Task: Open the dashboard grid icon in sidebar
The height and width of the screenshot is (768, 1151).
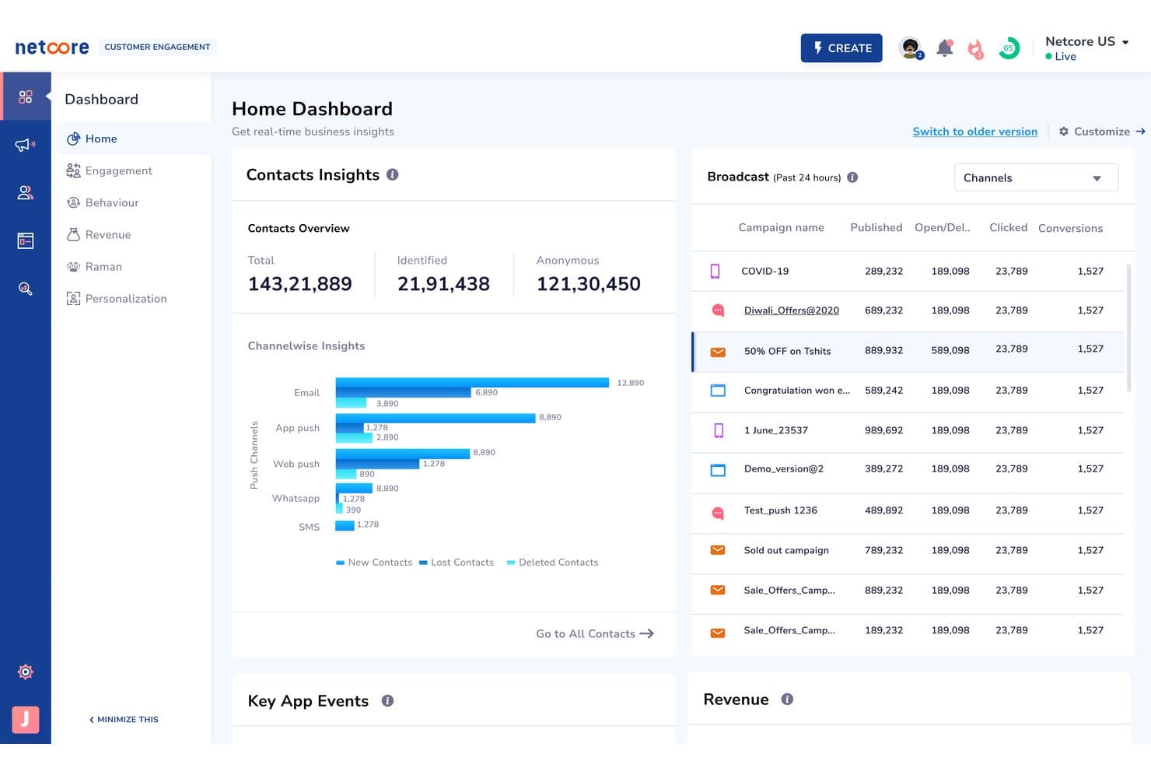Action: point(26,96)
